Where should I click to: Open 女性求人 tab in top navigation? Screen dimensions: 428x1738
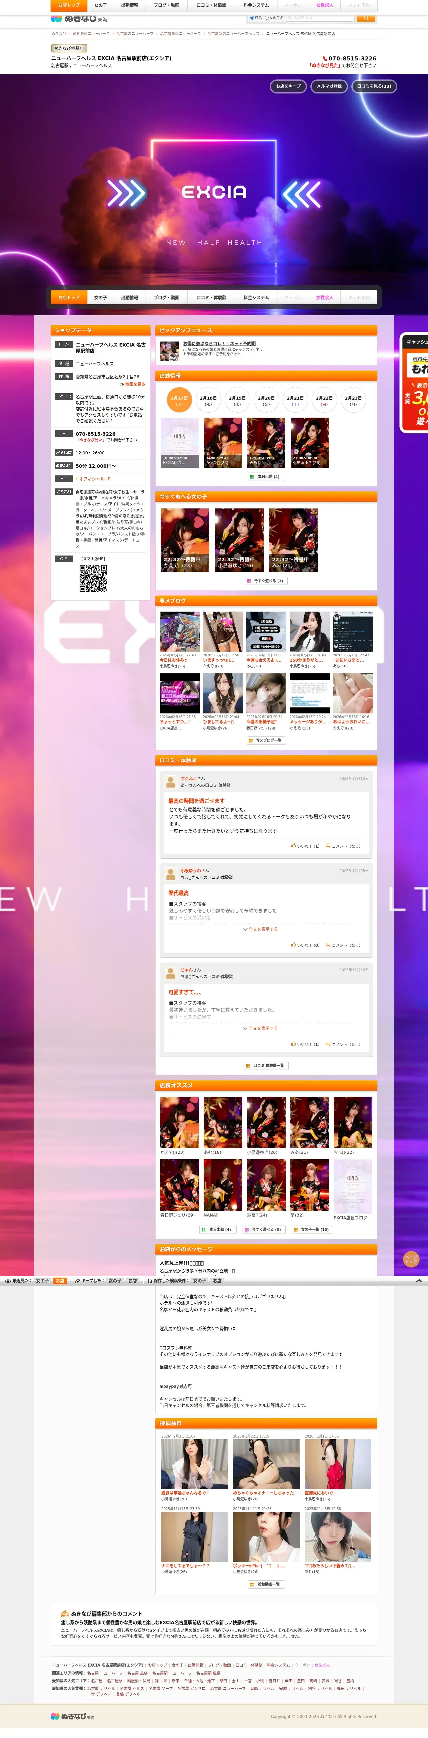tap(325, 5)
